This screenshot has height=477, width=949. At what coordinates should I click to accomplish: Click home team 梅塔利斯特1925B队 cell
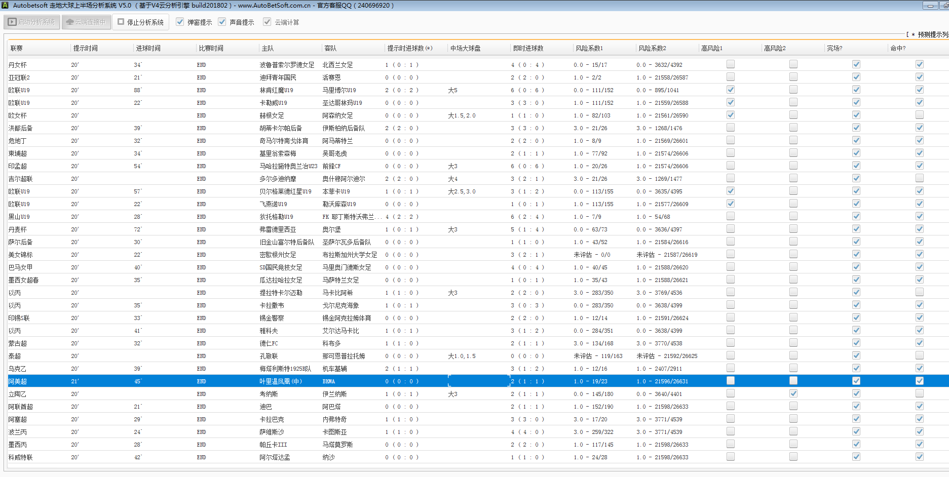click(285, 369)
